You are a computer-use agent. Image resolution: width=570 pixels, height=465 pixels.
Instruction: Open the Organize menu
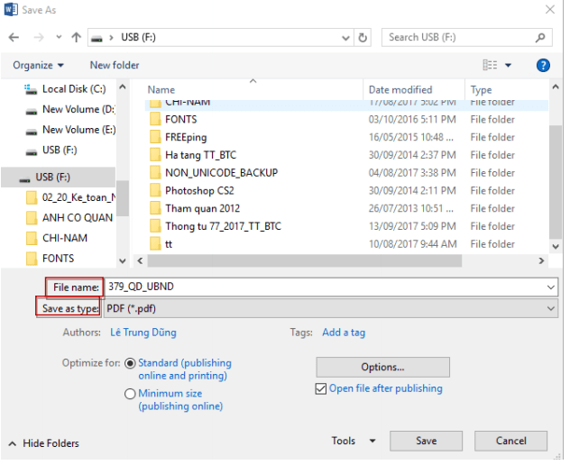click(x=38, y=65)
